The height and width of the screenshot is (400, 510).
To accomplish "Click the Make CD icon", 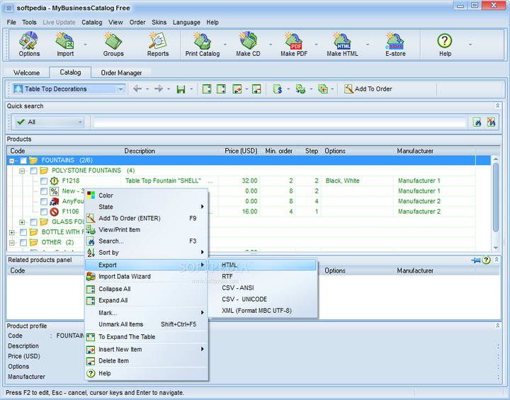I will coord(248,44).
